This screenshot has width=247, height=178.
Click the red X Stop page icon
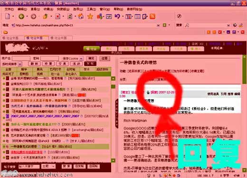(57, 17)
